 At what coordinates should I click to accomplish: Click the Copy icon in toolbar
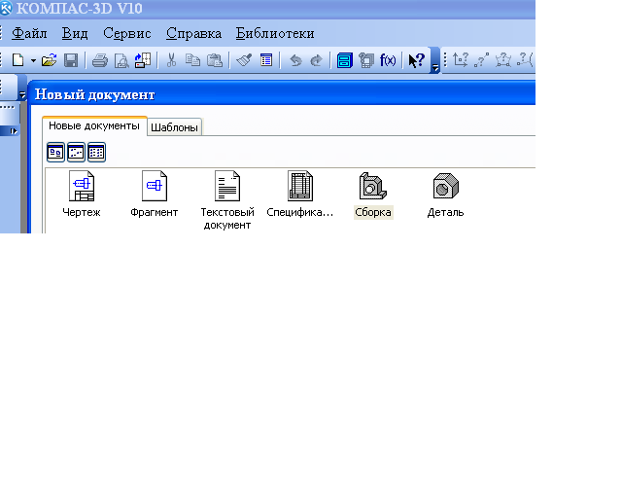click(x=192, y=60)
